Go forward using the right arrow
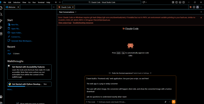 tap(60, 2)
